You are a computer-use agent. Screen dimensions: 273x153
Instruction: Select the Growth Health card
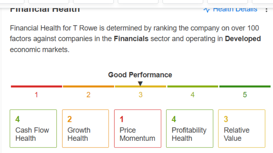[x=85, y=129]
